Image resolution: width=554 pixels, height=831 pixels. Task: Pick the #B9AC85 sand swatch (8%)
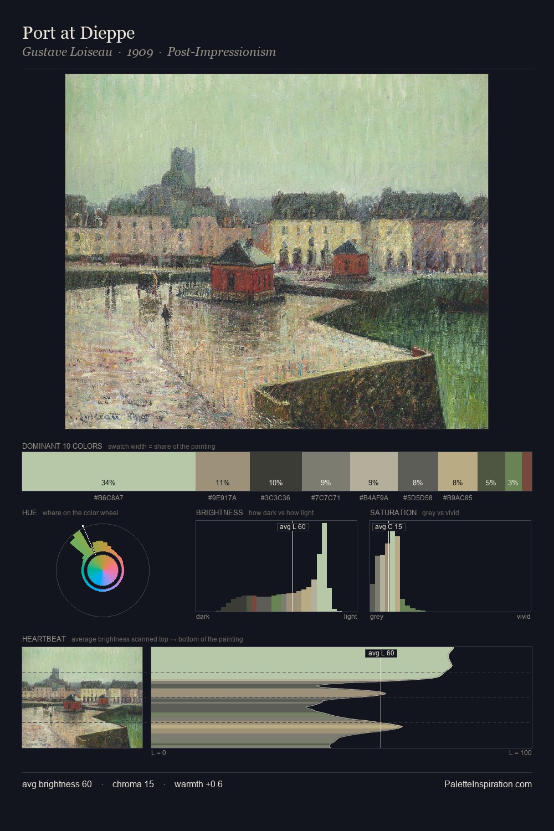(458, 471)
